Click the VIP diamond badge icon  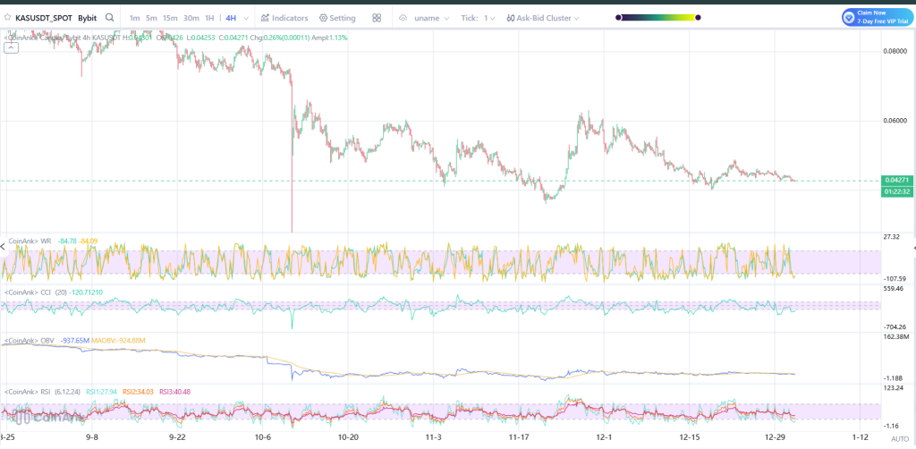[x=849, y=17]
